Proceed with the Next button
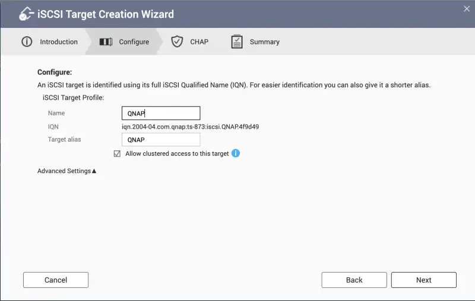The height and width of the screenshot is (301, 475). click(x=424, y=280)
